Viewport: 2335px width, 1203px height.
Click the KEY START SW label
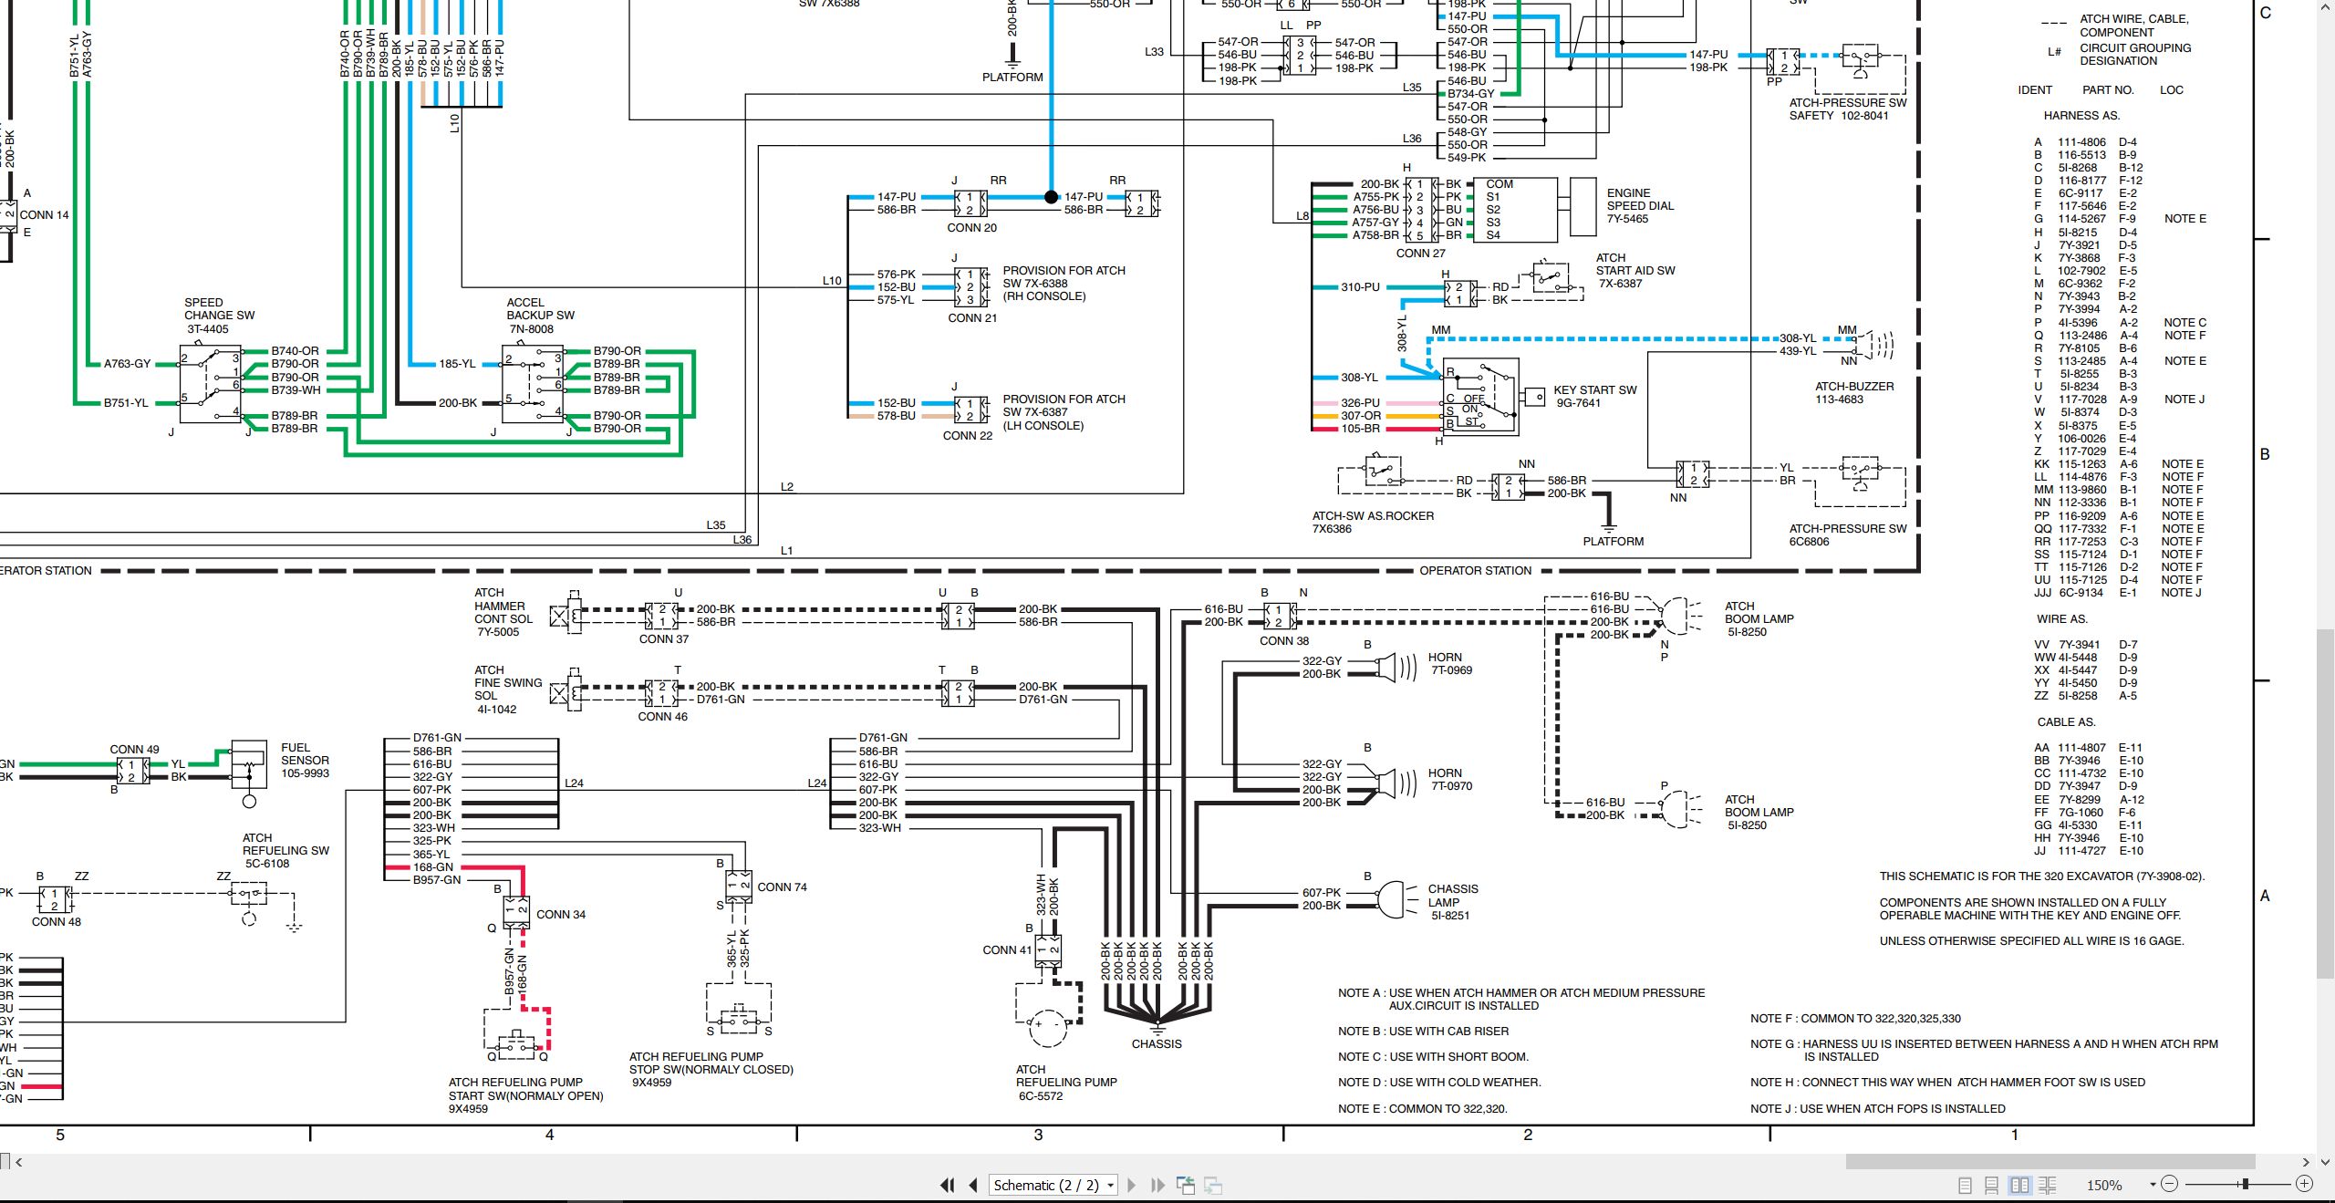pyautogui.click(x=1595, y=396)
